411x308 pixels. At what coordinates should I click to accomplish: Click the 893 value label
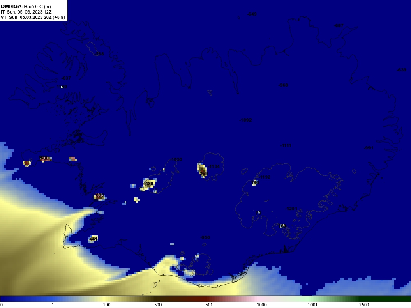100,195
